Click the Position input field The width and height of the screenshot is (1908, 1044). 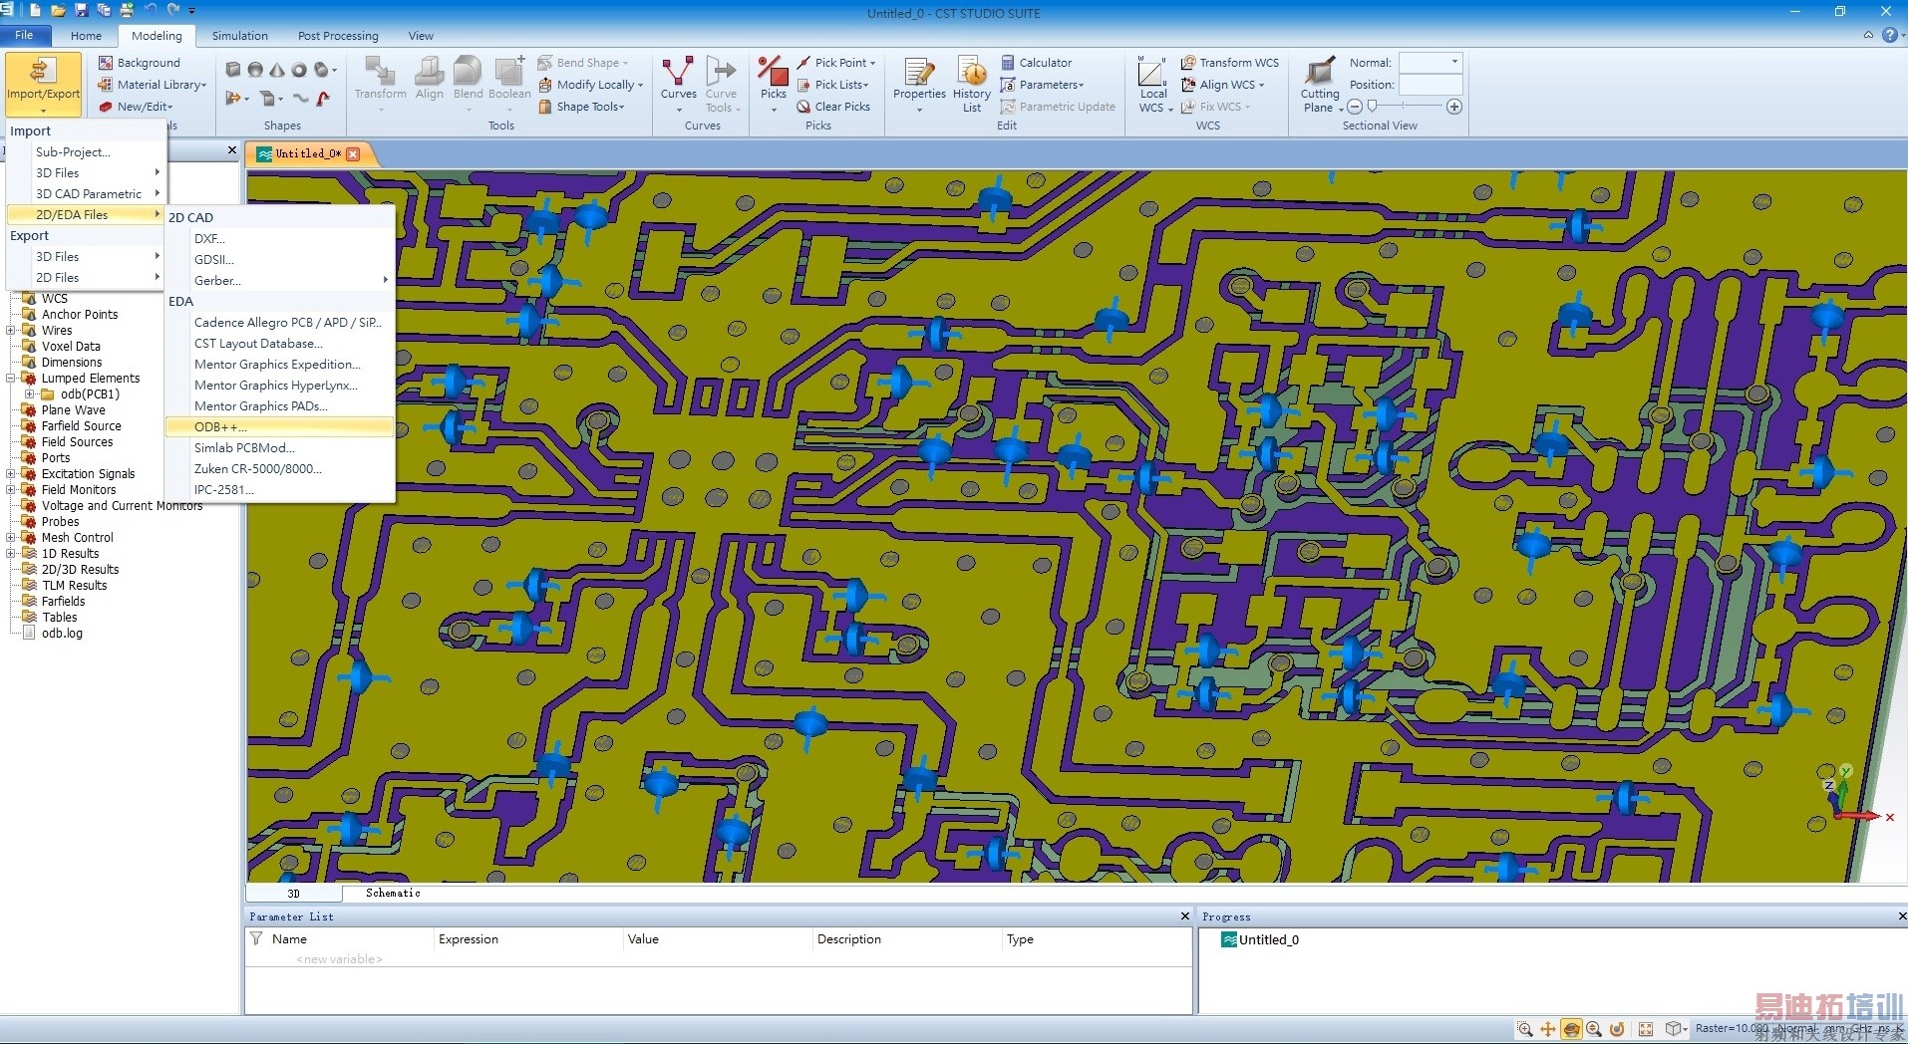[x=1431, y=85]
